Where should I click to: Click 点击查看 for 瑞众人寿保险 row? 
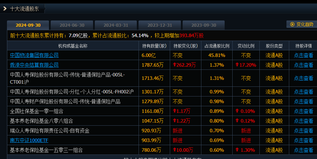[303, 131]
